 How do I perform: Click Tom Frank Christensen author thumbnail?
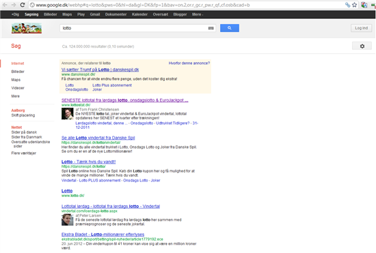coord(68,114)
